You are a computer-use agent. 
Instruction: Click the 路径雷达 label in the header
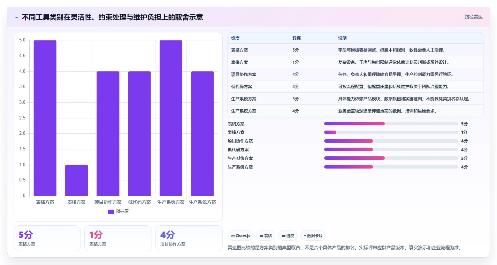(473, 17)
